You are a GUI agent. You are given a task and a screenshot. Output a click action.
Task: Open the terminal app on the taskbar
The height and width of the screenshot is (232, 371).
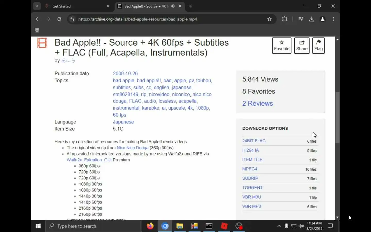point(209,226)
